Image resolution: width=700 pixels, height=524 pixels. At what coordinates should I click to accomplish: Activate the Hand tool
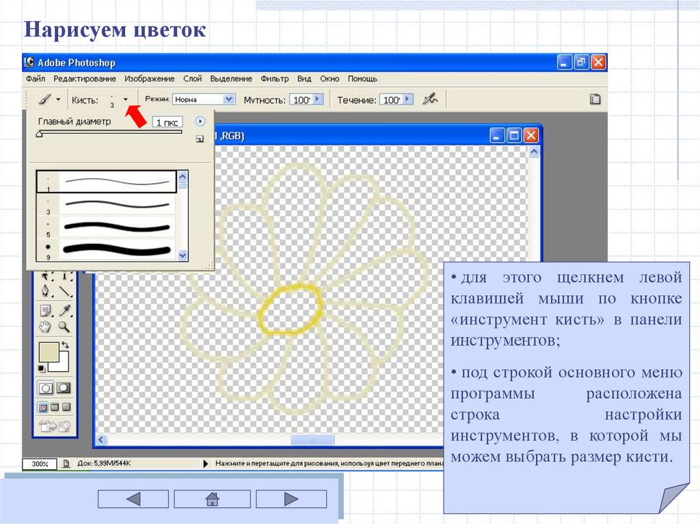pyautogui.click(x=46, y=327)
